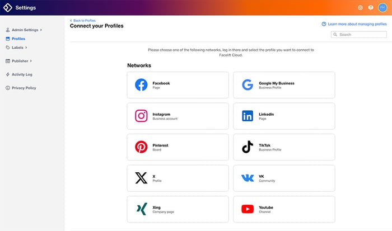Click the Settings title in header

click(x=26, y=8)
